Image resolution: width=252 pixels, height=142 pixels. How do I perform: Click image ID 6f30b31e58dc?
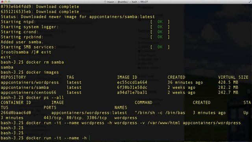pyautogui.click(x=132, y=88)
